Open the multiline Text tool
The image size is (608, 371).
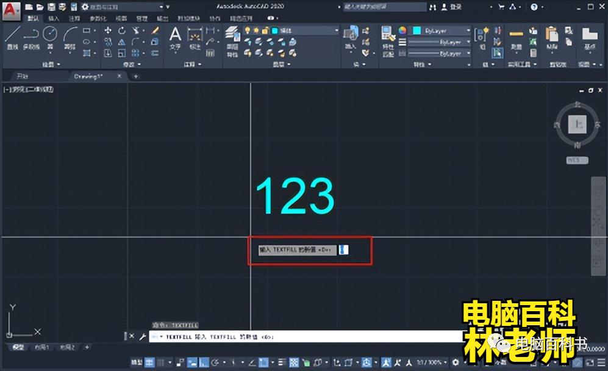tap(175, 33)
